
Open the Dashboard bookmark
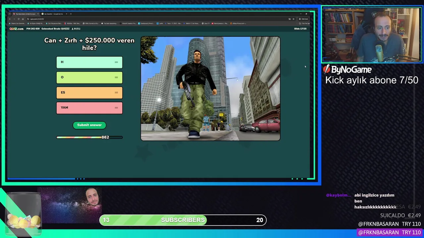[146, 23]
